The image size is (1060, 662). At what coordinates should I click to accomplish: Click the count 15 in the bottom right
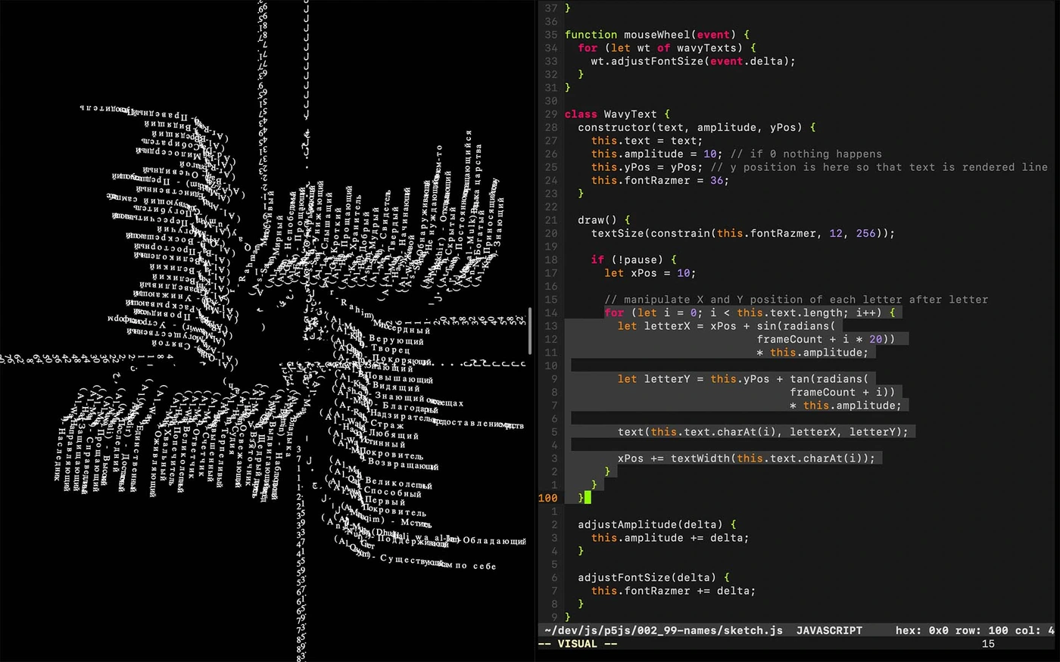(x=988, y=644)
